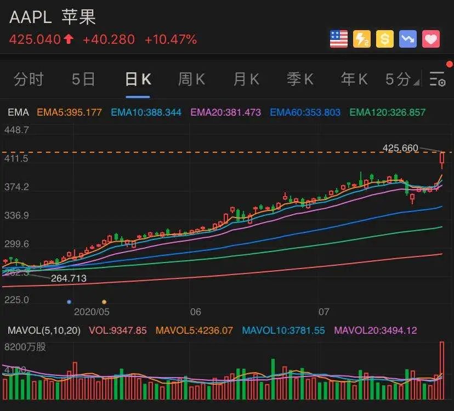The height and width of the screenshot is (411, 454).
Task: Switch to the 周K tab
Action: (192, 79)
